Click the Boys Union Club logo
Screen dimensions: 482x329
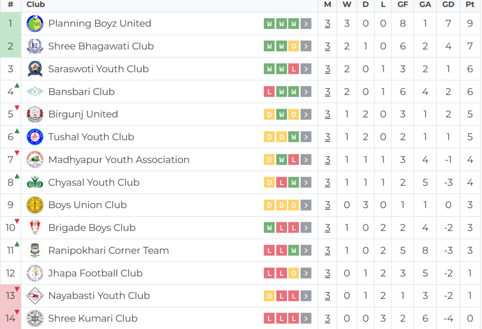coord(35,205)
